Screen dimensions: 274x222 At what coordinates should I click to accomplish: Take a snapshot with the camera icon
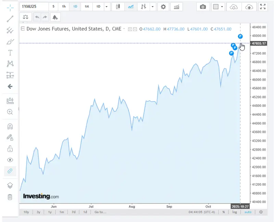(x=202, y=6)
